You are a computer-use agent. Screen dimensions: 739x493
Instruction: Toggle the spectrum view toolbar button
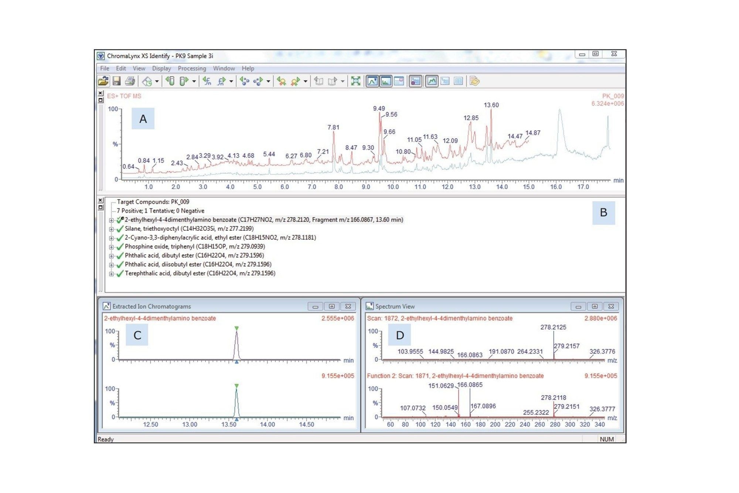pos(386,81)
